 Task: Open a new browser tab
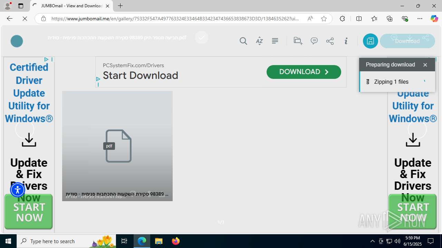120,6
